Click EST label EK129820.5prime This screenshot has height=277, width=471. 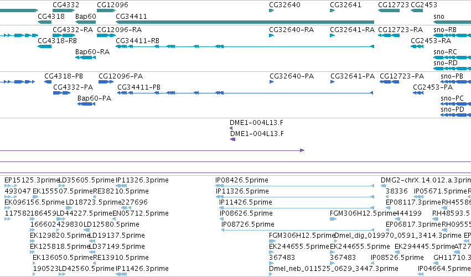60,236
